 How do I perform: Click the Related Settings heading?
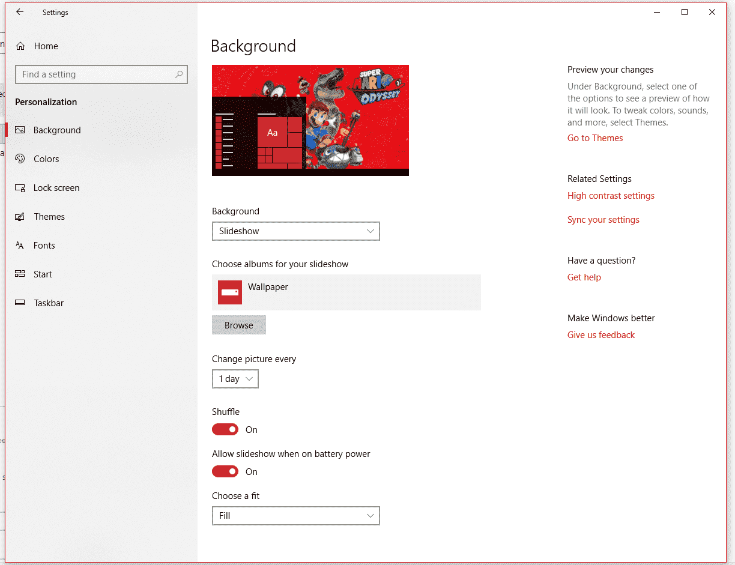[599, 179]
